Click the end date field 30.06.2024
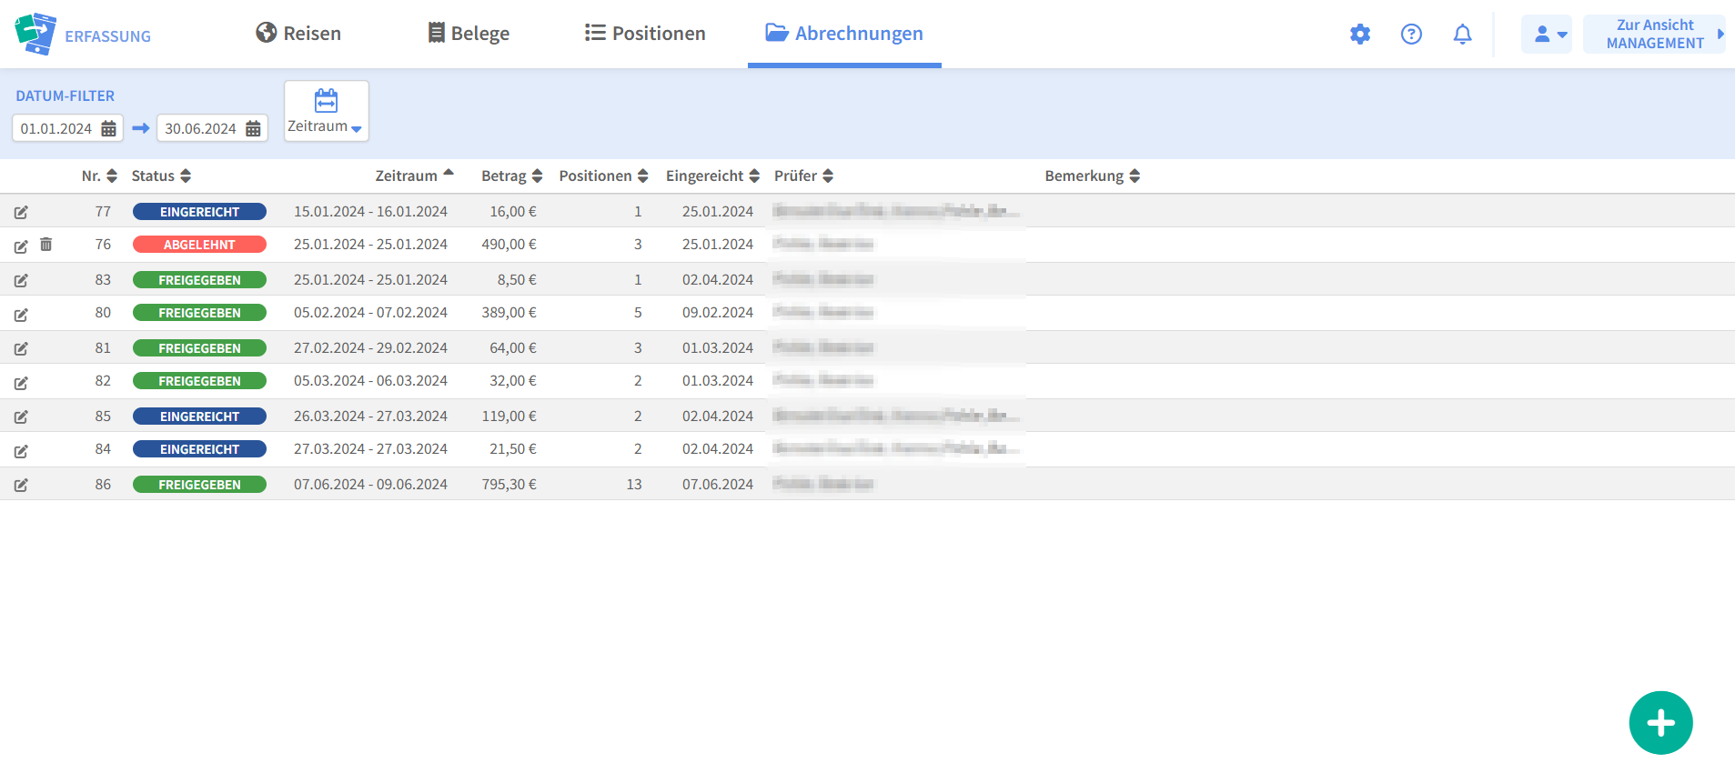 pos(212,128)
